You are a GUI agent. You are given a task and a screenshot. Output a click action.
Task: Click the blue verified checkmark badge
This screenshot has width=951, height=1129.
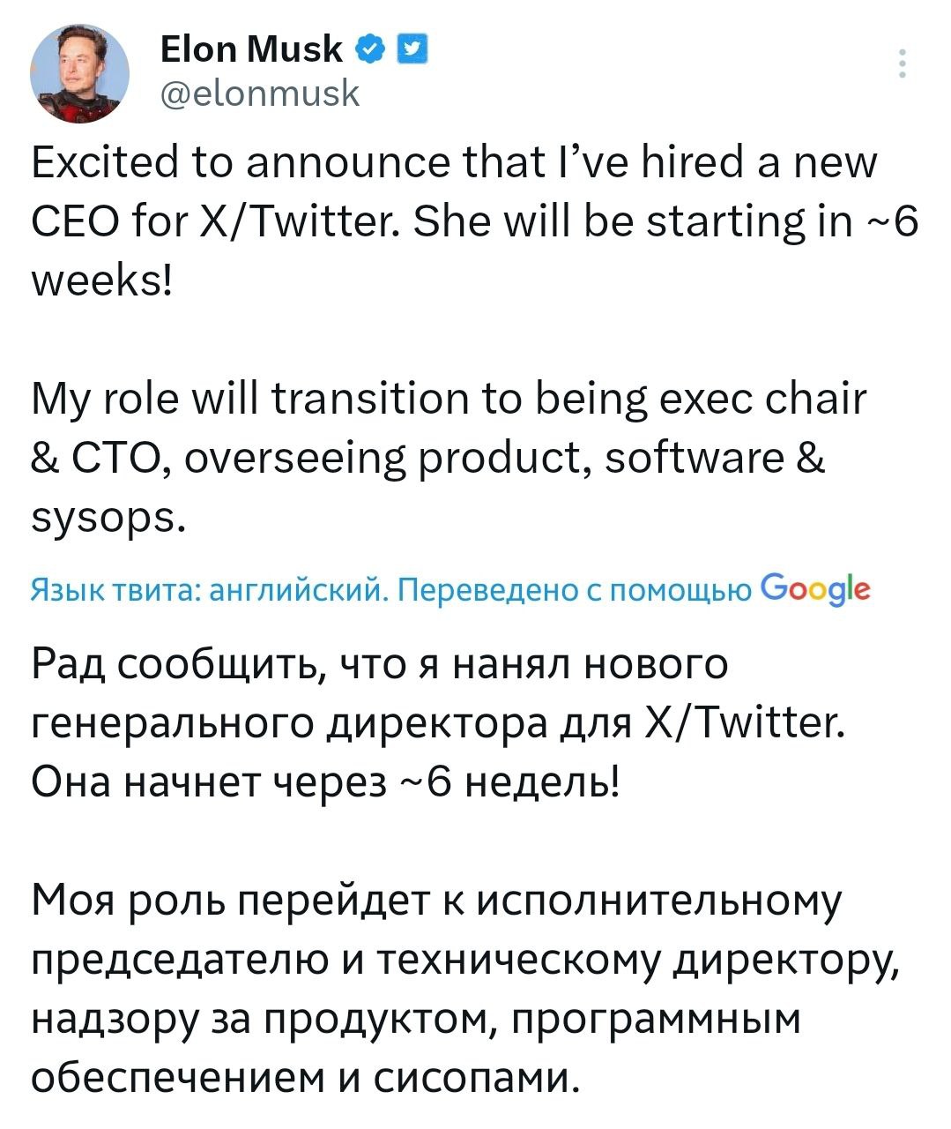click(x=371, y=49)
